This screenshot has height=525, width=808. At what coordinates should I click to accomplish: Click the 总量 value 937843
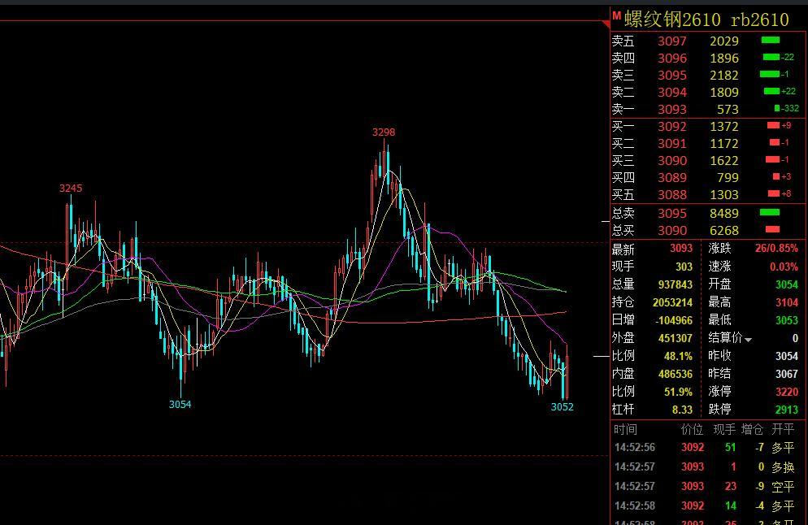coord(675,284)
